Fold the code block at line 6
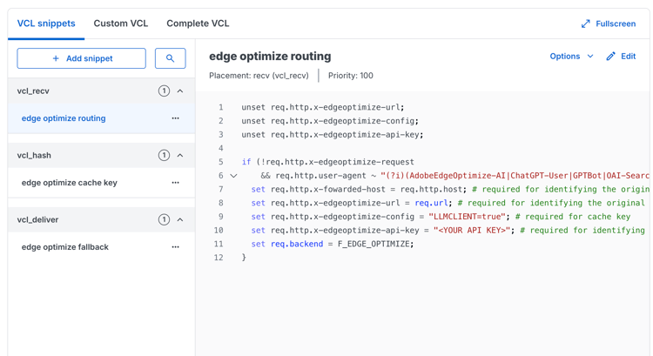Viewport: 653px width, 356px height. click(233, 176)
